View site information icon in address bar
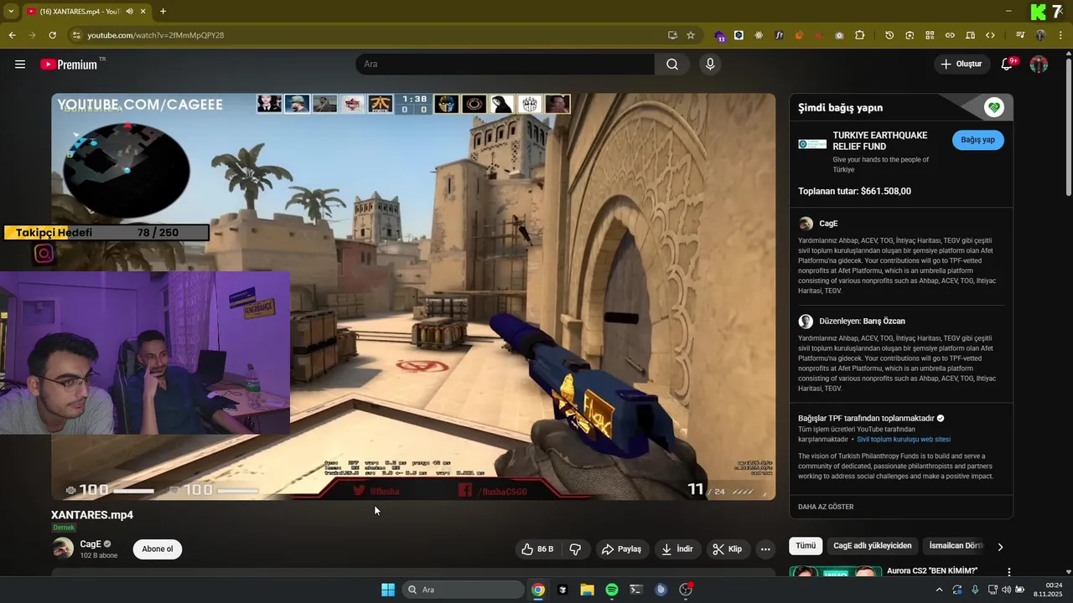Image resolution: width=1073 pixels, height=603 pixels. (x=75, y=35)
